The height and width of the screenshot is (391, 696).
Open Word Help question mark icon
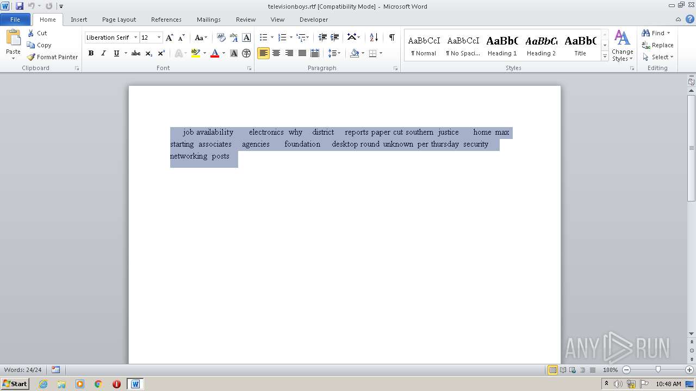(689, 19)
